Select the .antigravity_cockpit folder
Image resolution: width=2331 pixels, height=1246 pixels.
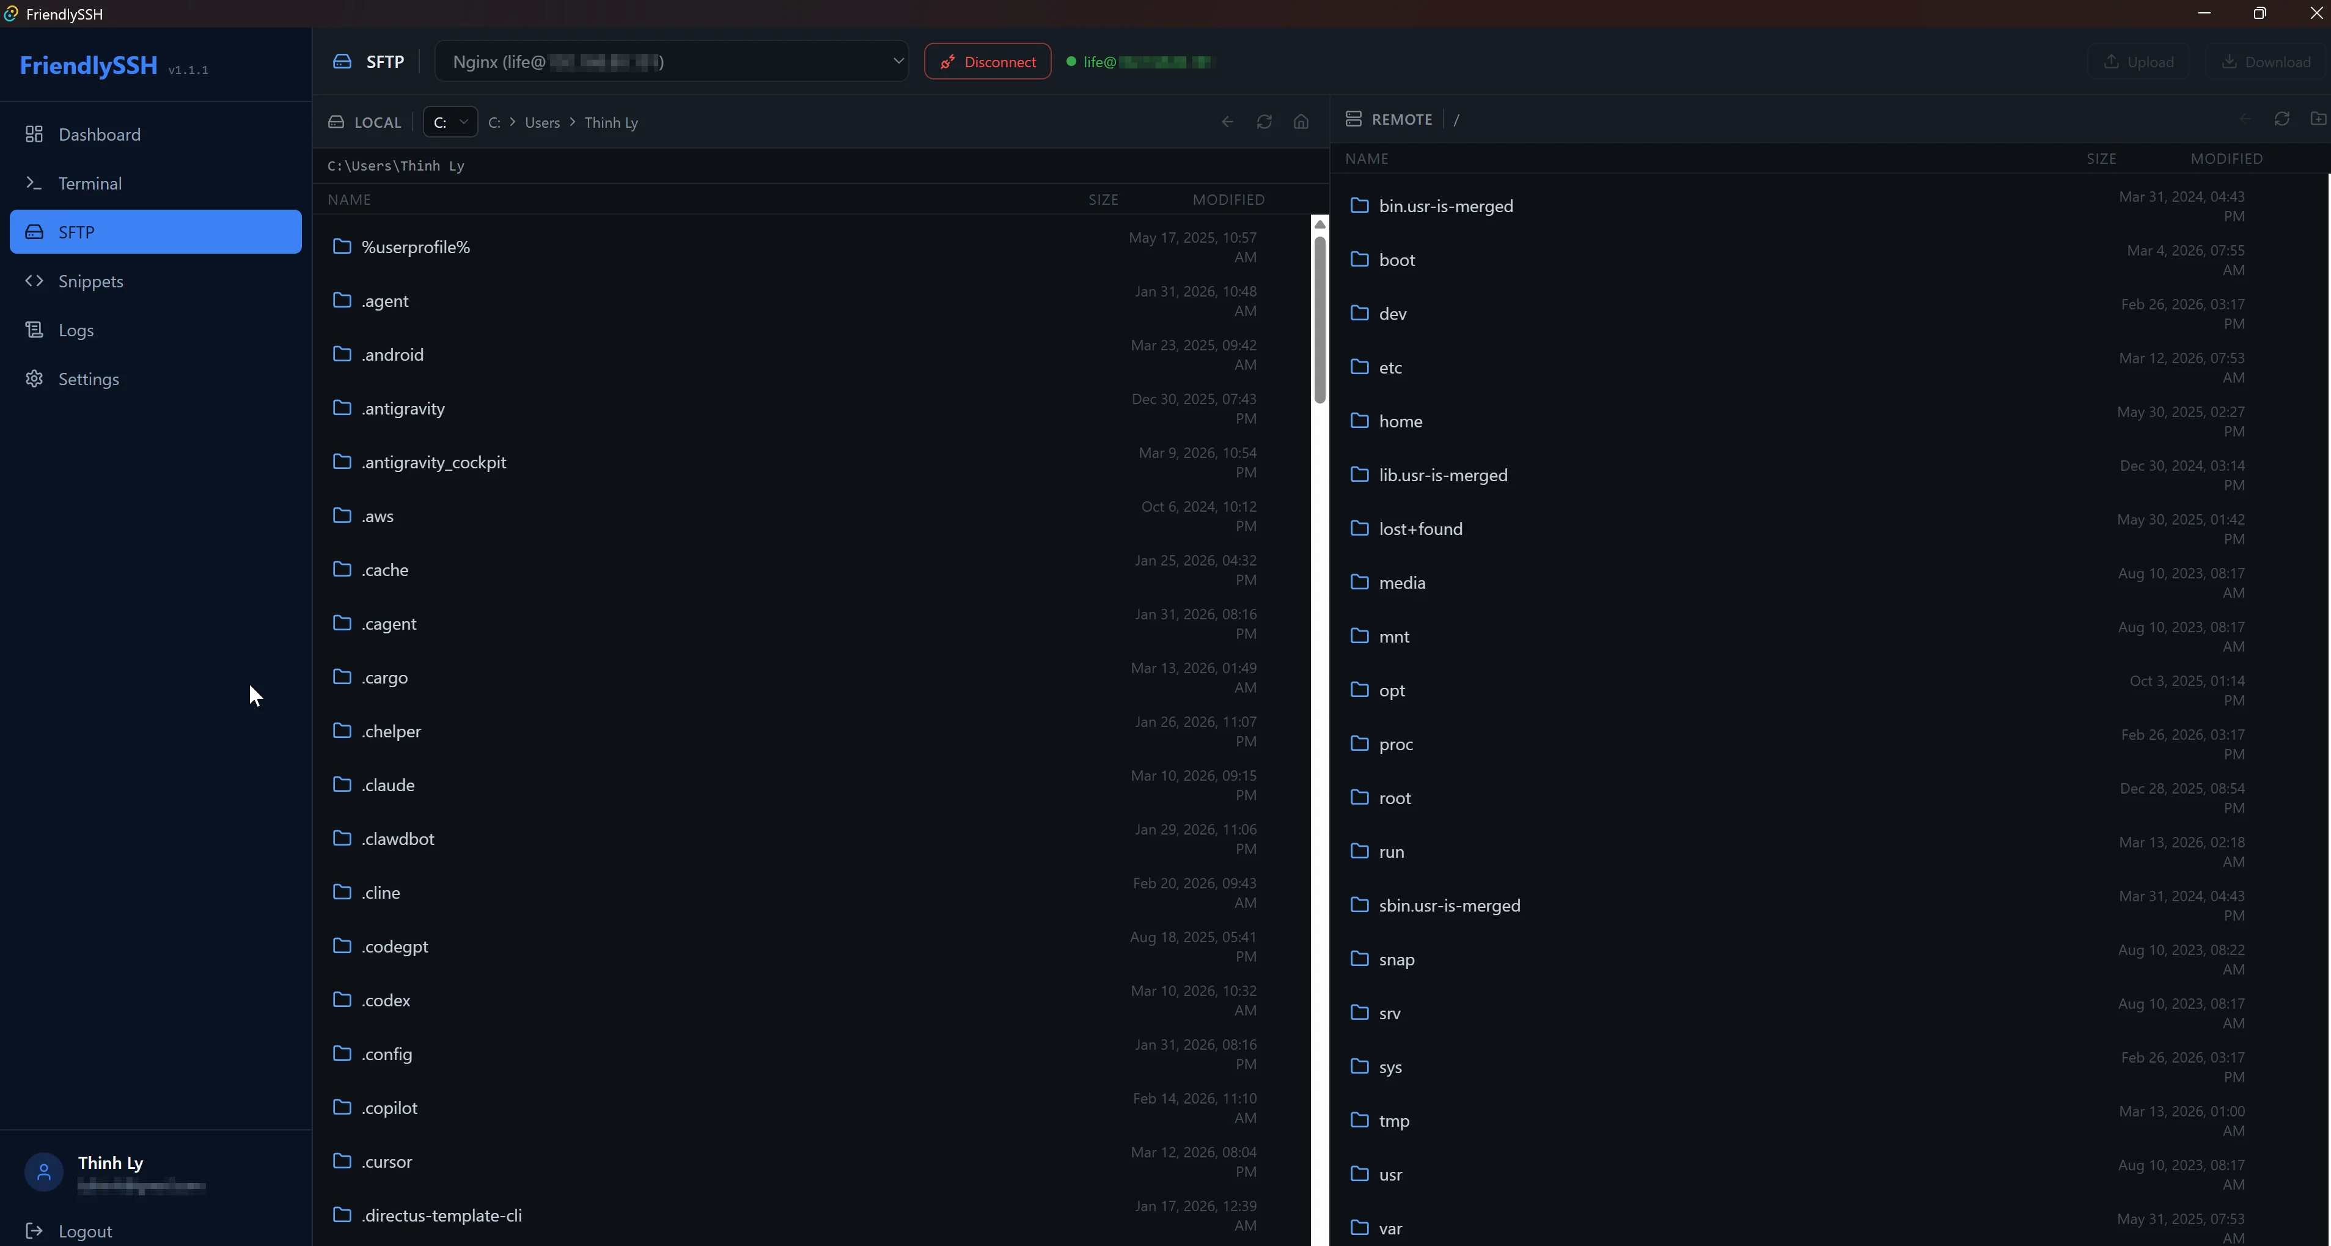[x=812, y=462]
